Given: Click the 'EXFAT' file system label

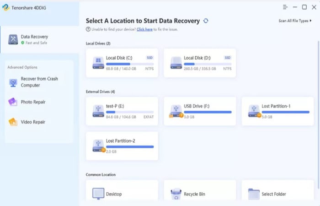Looking at the screenshot, I should [x=149, y=117].
